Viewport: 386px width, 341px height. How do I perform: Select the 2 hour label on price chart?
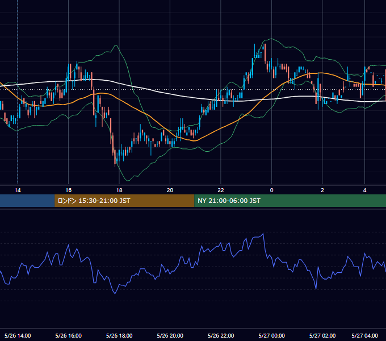(x=322, y=190)
